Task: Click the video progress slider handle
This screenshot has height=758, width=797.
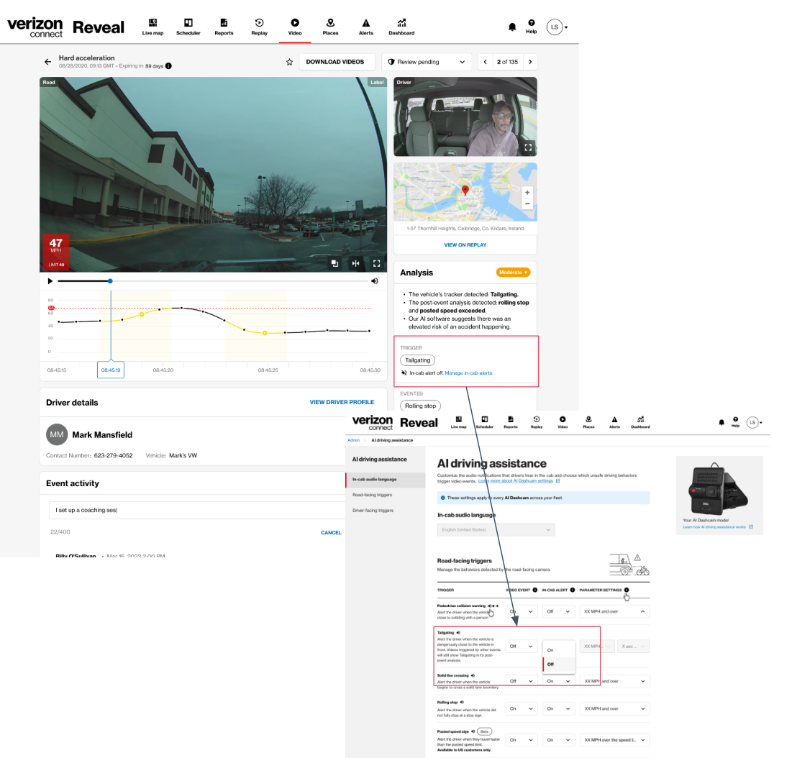Action: 110,281
